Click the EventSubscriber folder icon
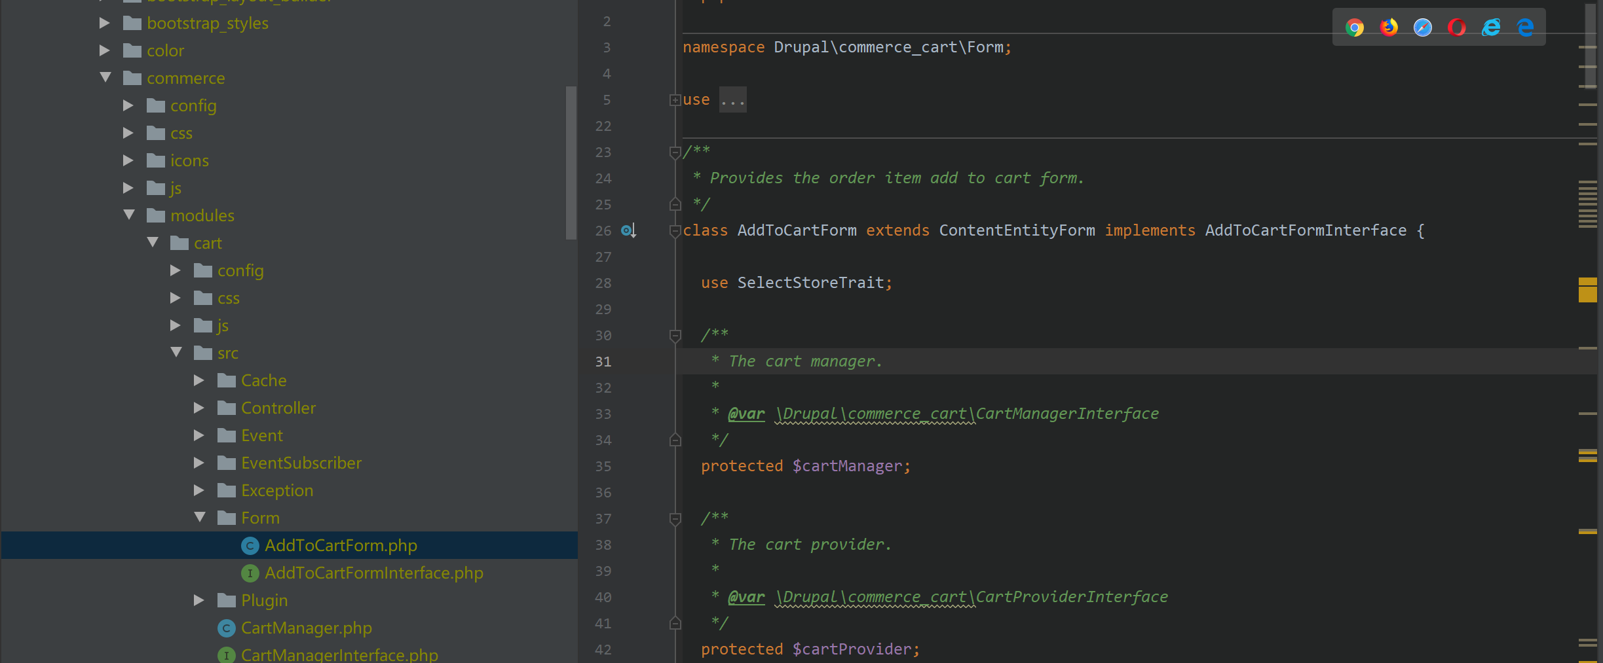The image size is (1603, 663). 227,463
